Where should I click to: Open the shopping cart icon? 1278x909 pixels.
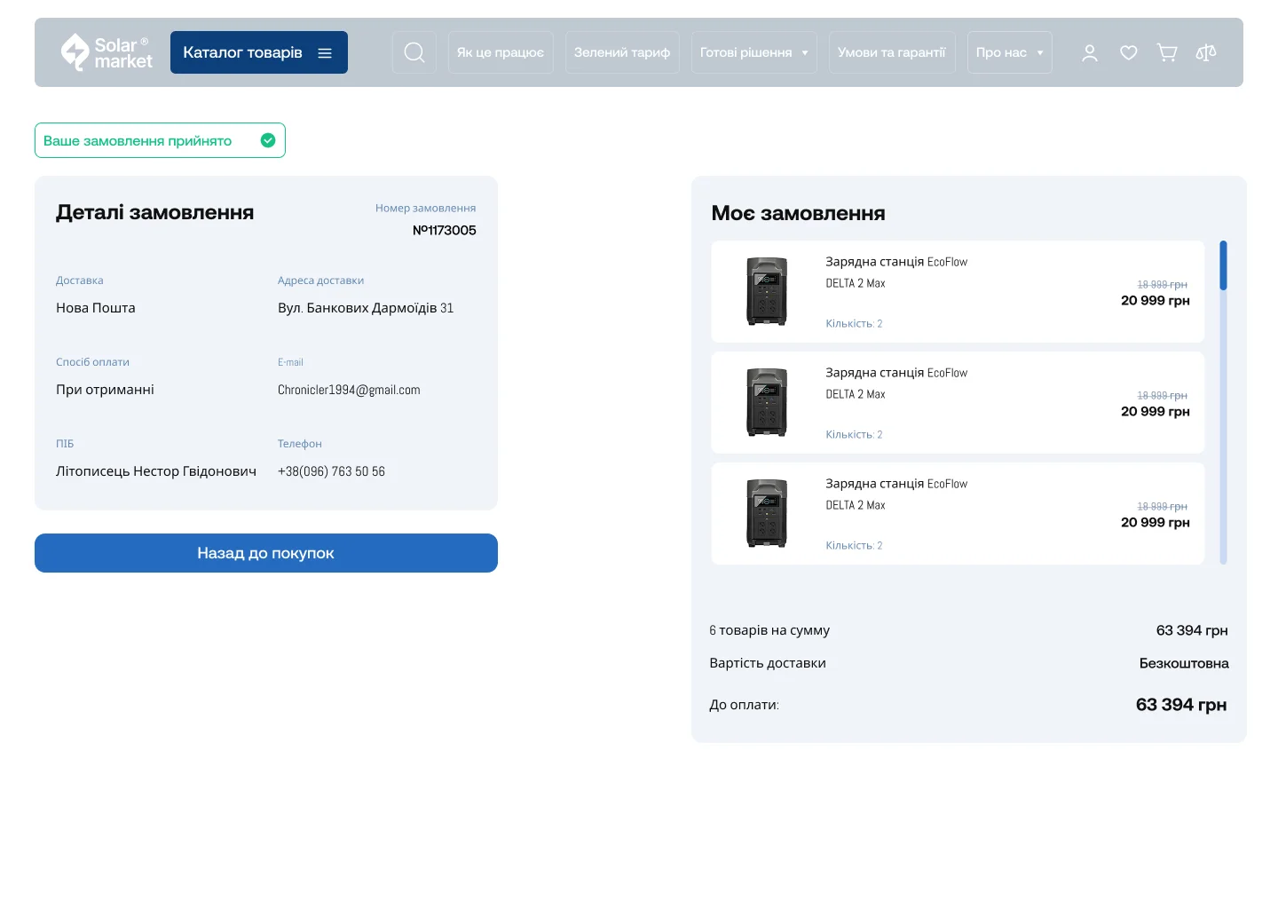coord(1167,53)
